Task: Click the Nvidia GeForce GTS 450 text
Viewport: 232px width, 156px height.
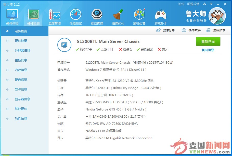Action: [x=116, y=109]
